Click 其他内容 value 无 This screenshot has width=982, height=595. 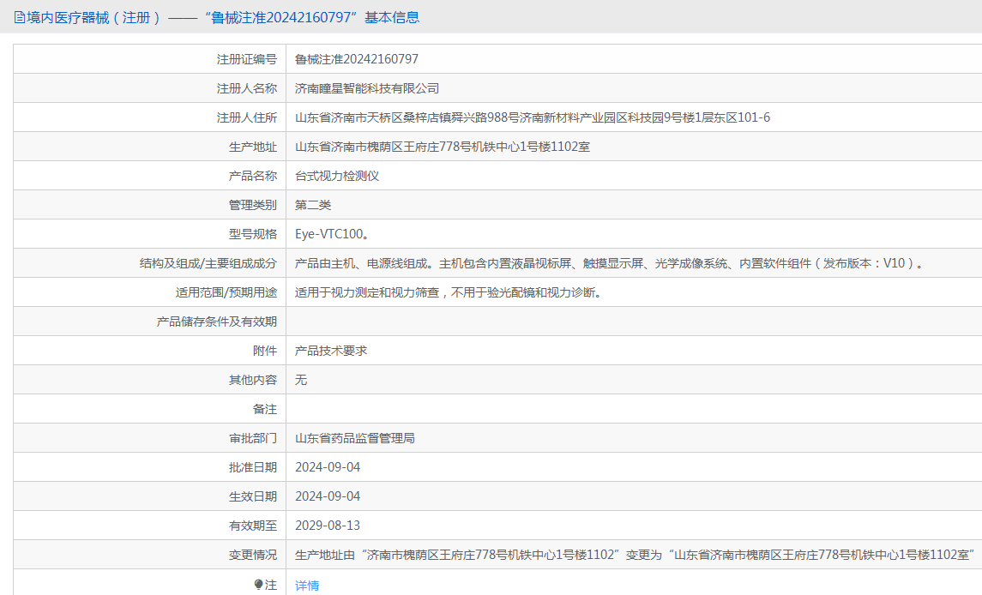coord(301,380)
